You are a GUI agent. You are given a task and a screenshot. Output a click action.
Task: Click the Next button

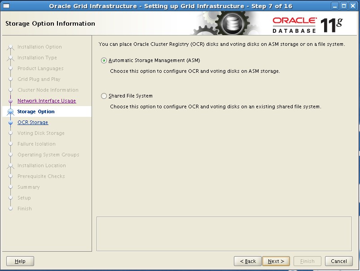276,261
